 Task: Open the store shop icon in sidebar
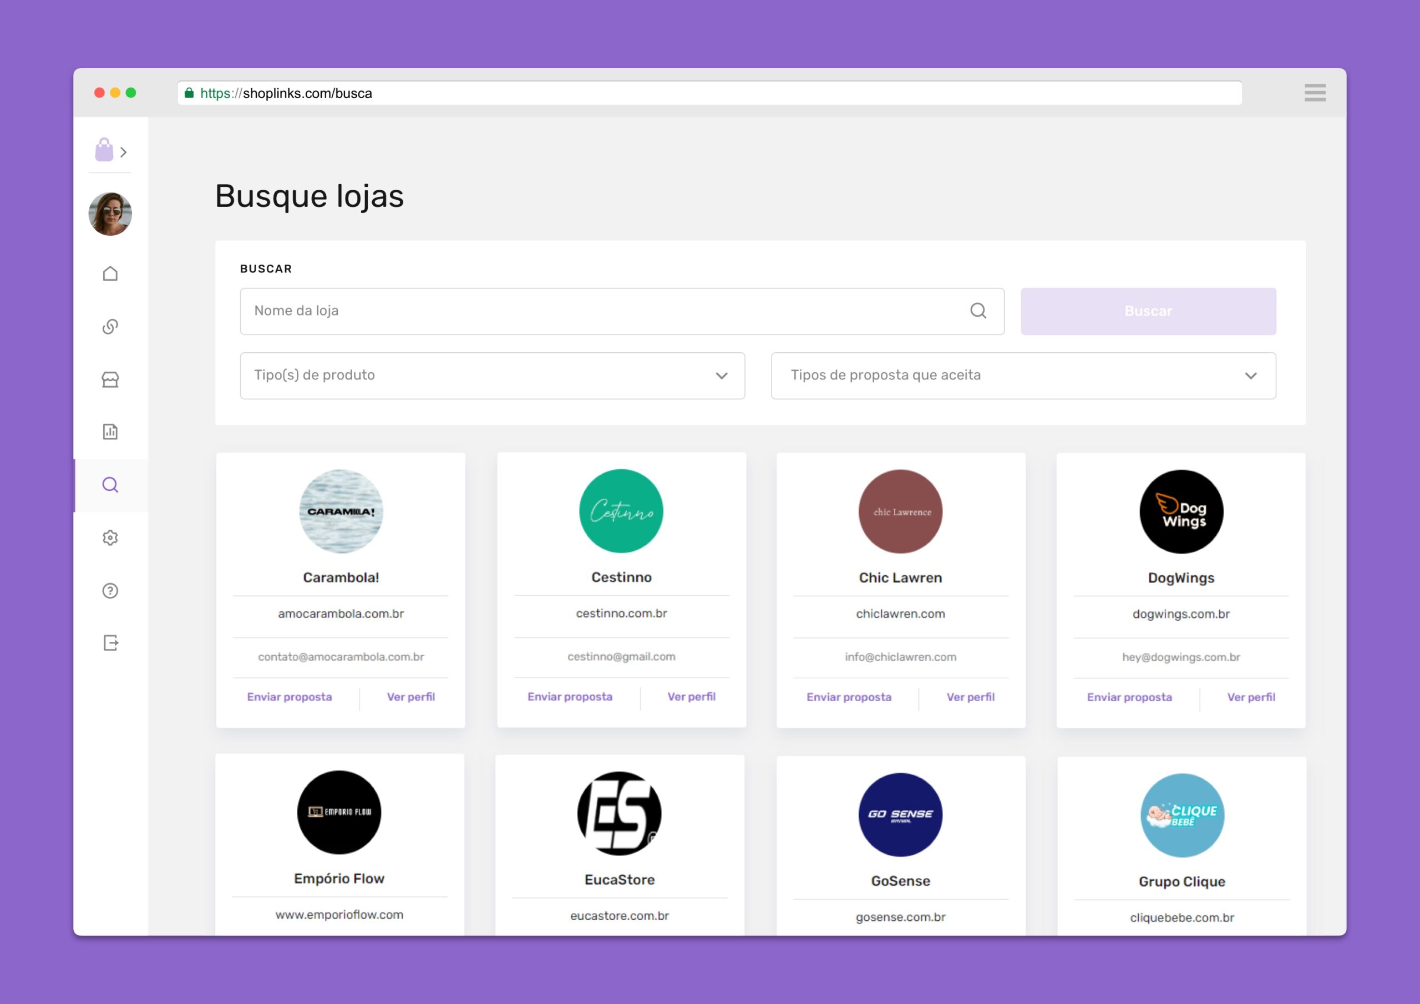[110, 379]
